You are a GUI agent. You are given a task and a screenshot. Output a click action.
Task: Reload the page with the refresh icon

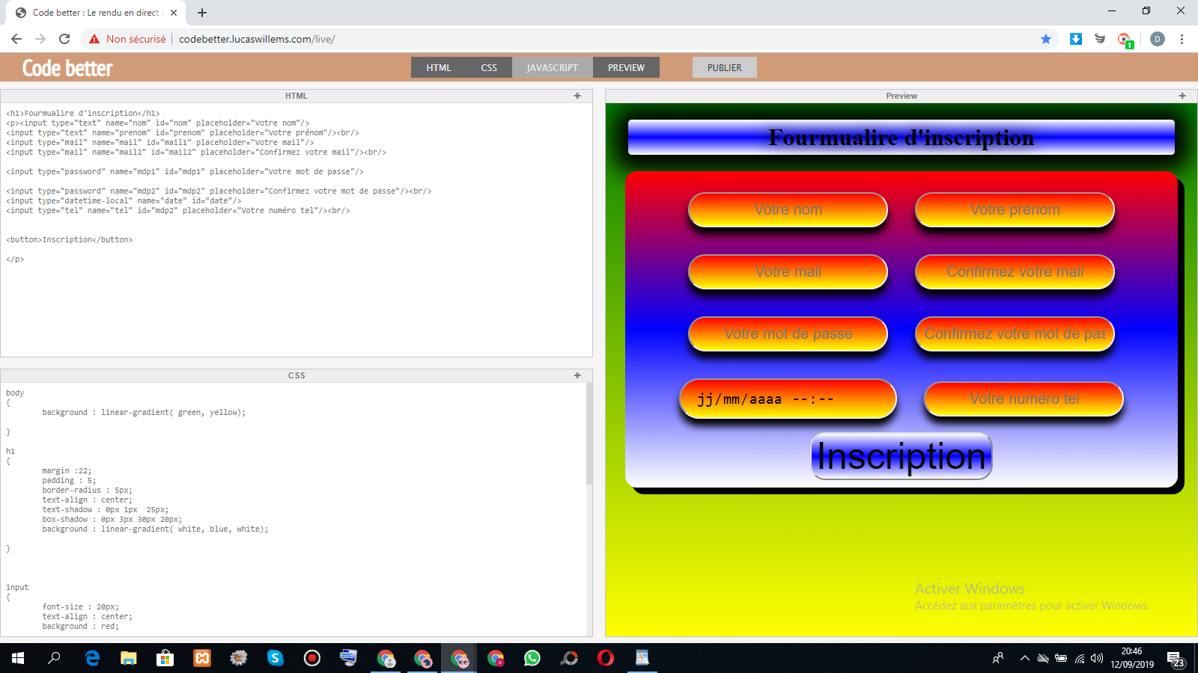[64, 39]
